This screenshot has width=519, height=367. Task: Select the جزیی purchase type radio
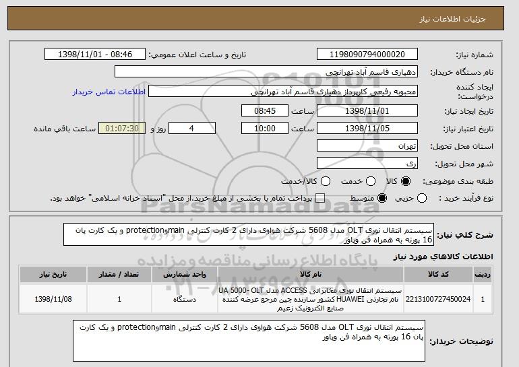(422, 198)
